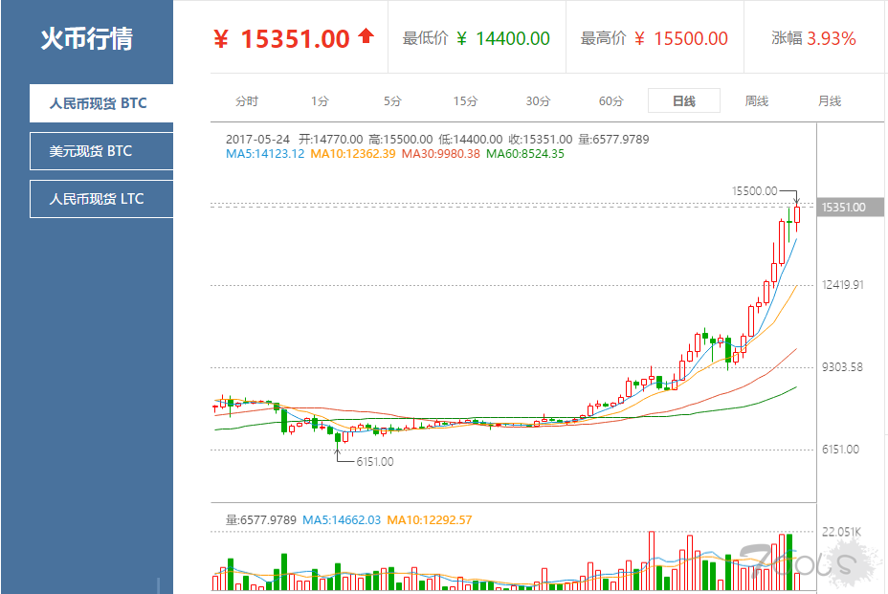The height and width of the screenshot is (594, 888).
Task: Open the 分时 time-sharing chart view
Action: (245, 99)
